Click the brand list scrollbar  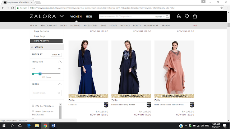tap(60, 112)
